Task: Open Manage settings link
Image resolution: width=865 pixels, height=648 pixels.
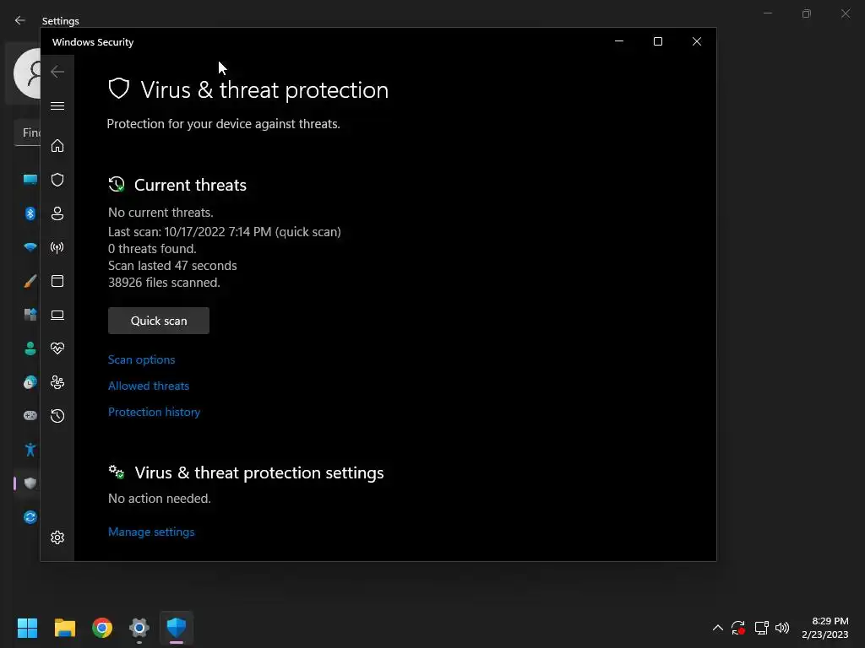Action: pos(151,532)
